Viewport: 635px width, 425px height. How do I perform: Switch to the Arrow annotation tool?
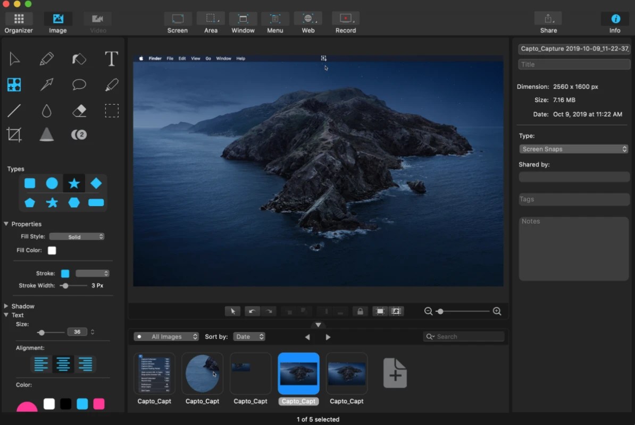47,84
